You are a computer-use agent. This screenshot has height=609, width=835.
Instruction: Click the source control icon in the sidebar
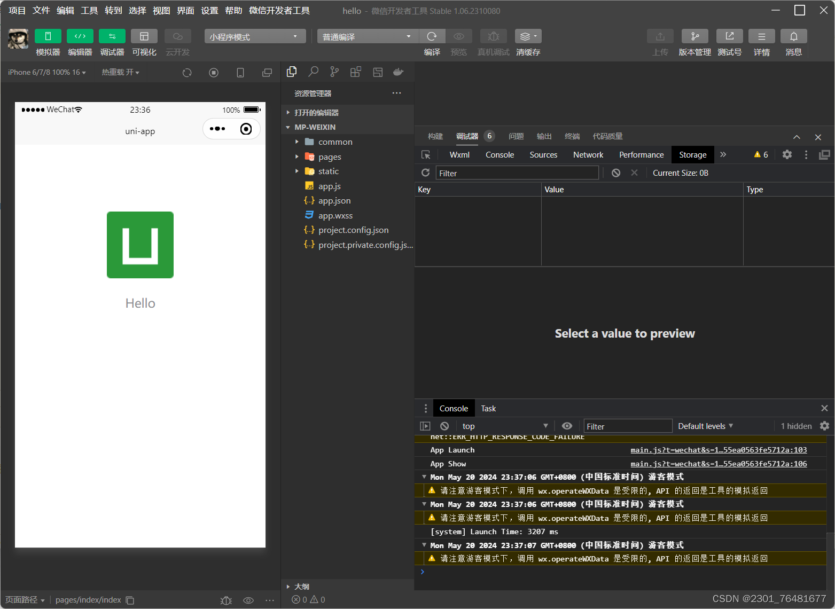[334, 72]
